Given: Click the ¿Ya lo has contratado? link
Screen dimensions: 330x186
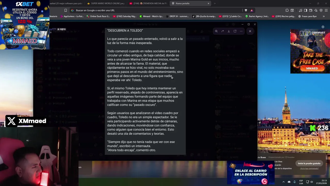Looking at the screenshot, I should (309, 168).
